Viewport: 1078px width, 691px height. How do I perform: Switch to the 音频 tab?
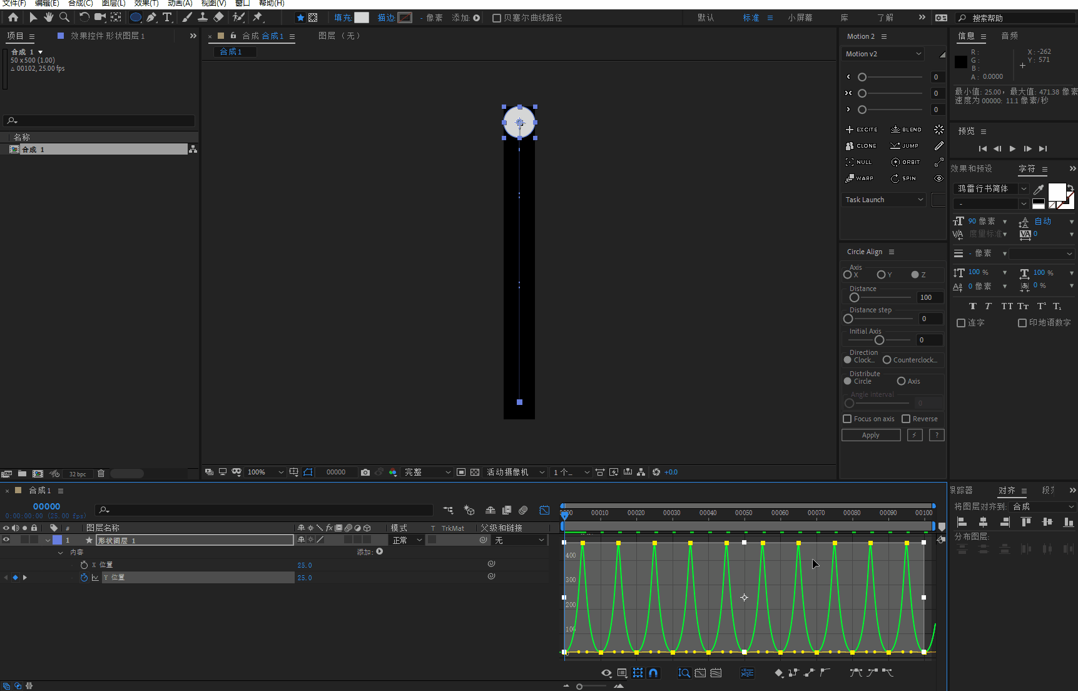1009,36
